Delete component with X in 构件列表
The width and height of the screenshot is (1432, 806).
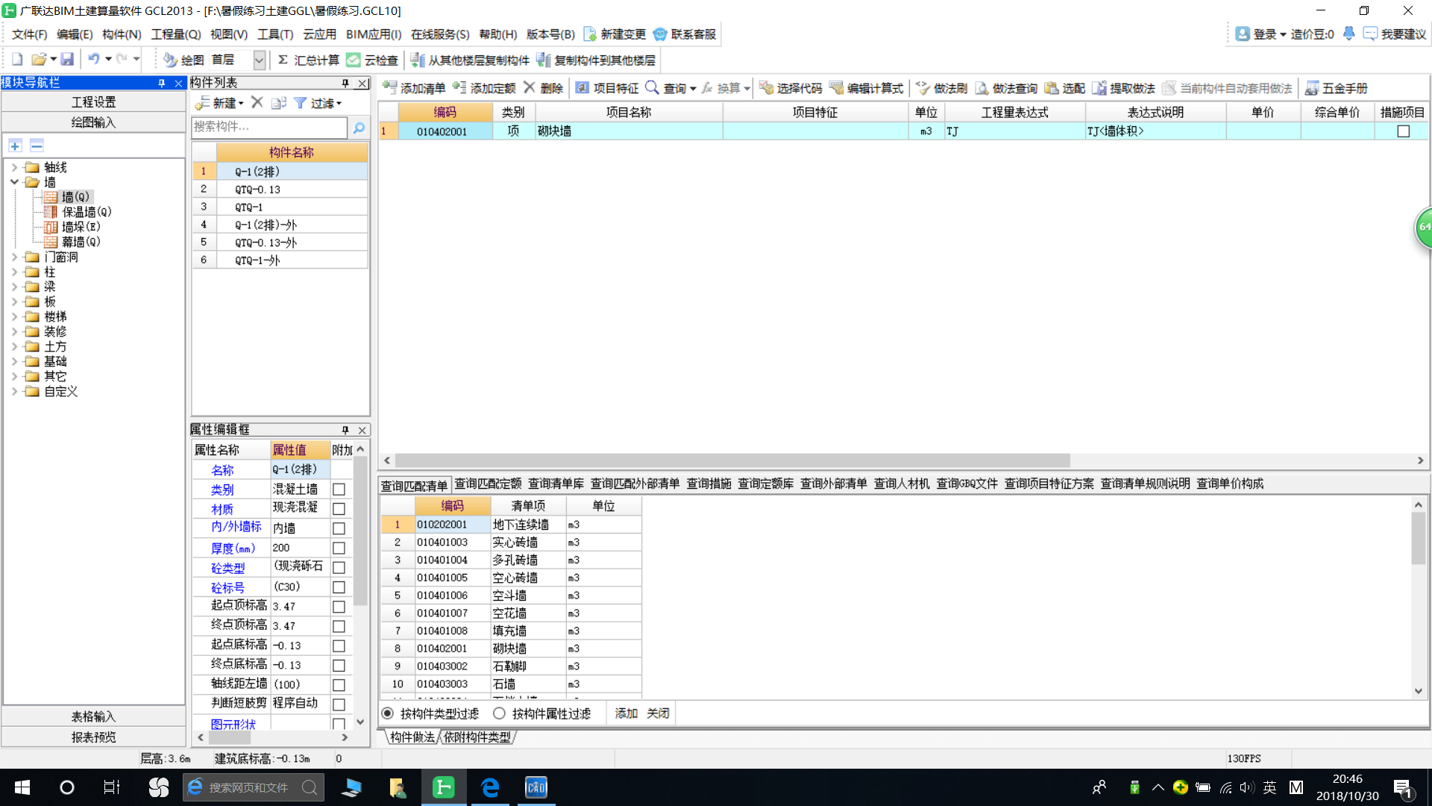[x=257, y=103]
